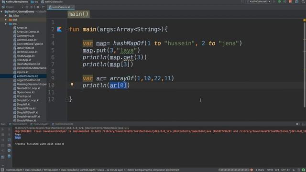Click the Run button in the top toolbar
Image resolution: width=306 pixels, height=172 pixels.
click(274, 1)
